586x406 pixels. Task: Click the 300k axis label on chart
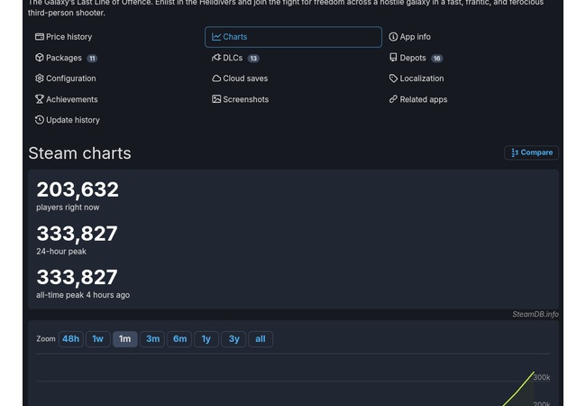[542, 377]
